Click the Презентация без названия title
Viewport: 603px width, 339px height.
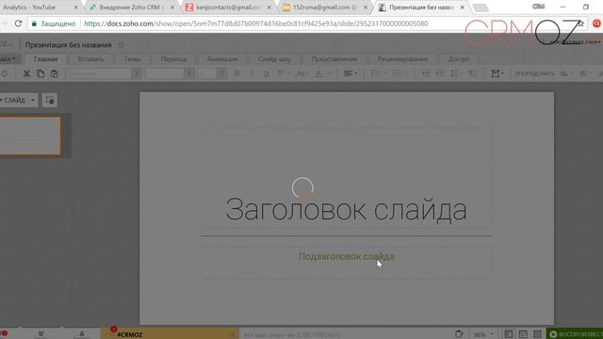[69, 45]
